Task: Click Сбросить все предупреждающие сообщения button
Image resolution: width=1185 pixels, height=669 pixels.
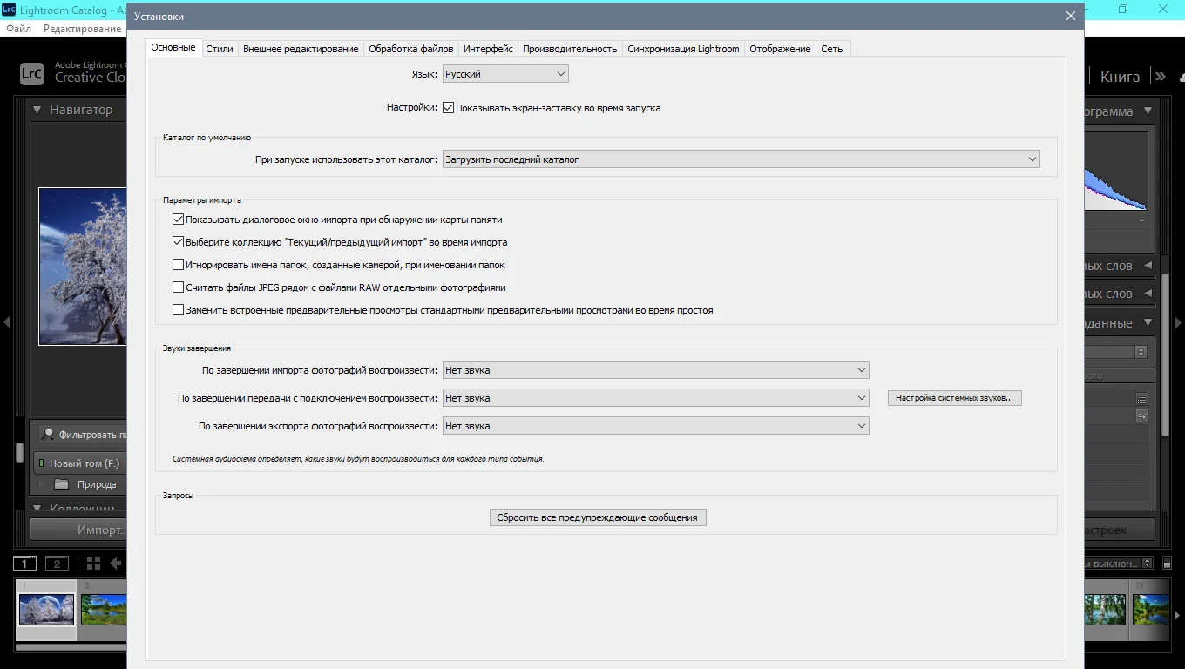Action: 598,517
